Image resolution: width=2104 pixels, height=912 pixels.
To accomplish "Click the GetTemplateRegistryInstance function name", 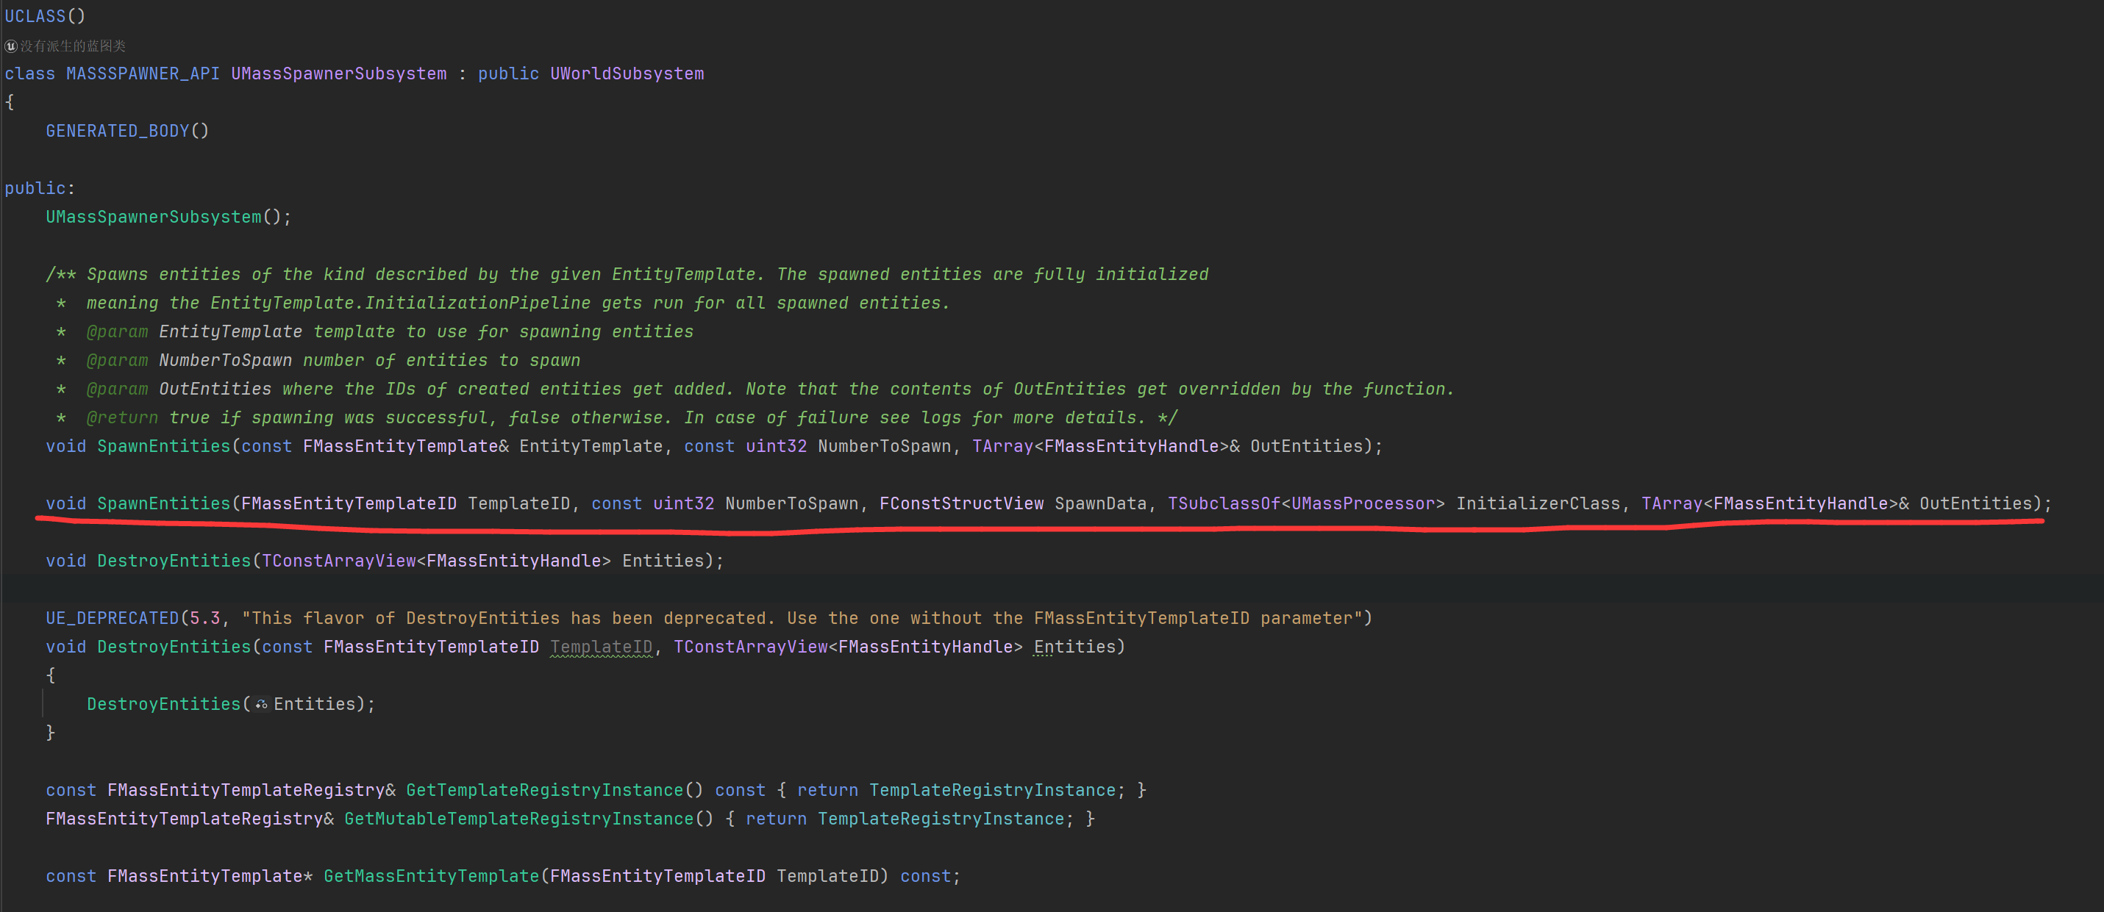I will [544, 790].
